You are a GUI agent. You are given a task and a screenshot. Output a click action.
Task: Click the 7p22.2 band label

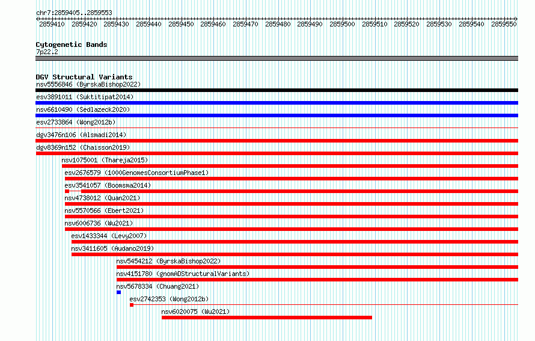point(47,52)
